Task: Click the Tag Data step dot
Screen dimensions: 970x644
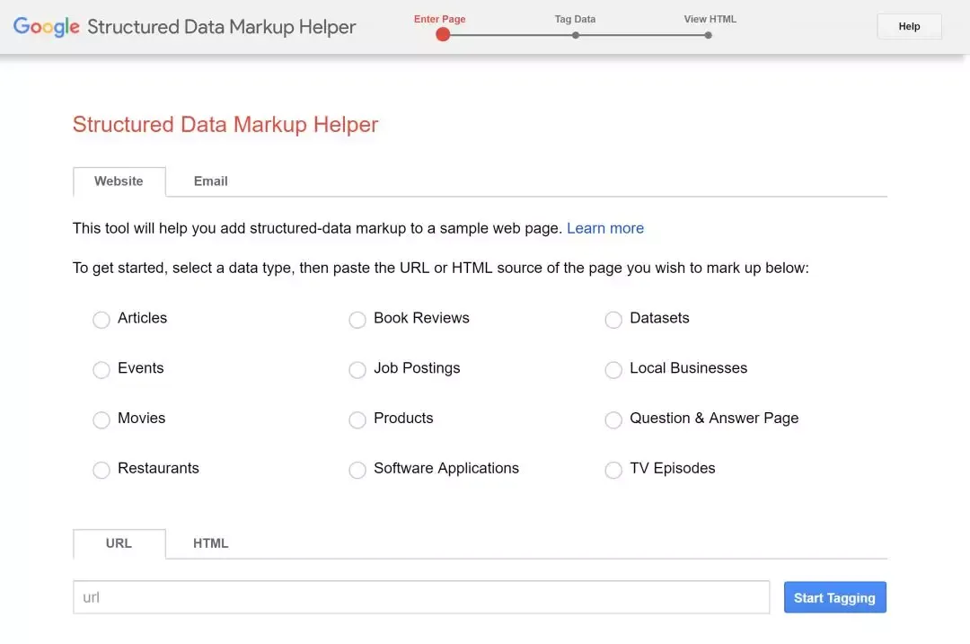Action: pos(576,36)
